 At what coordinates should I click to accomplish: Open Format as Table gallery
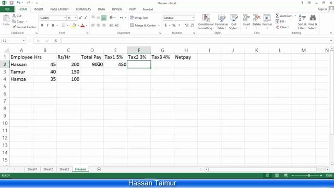221,22
